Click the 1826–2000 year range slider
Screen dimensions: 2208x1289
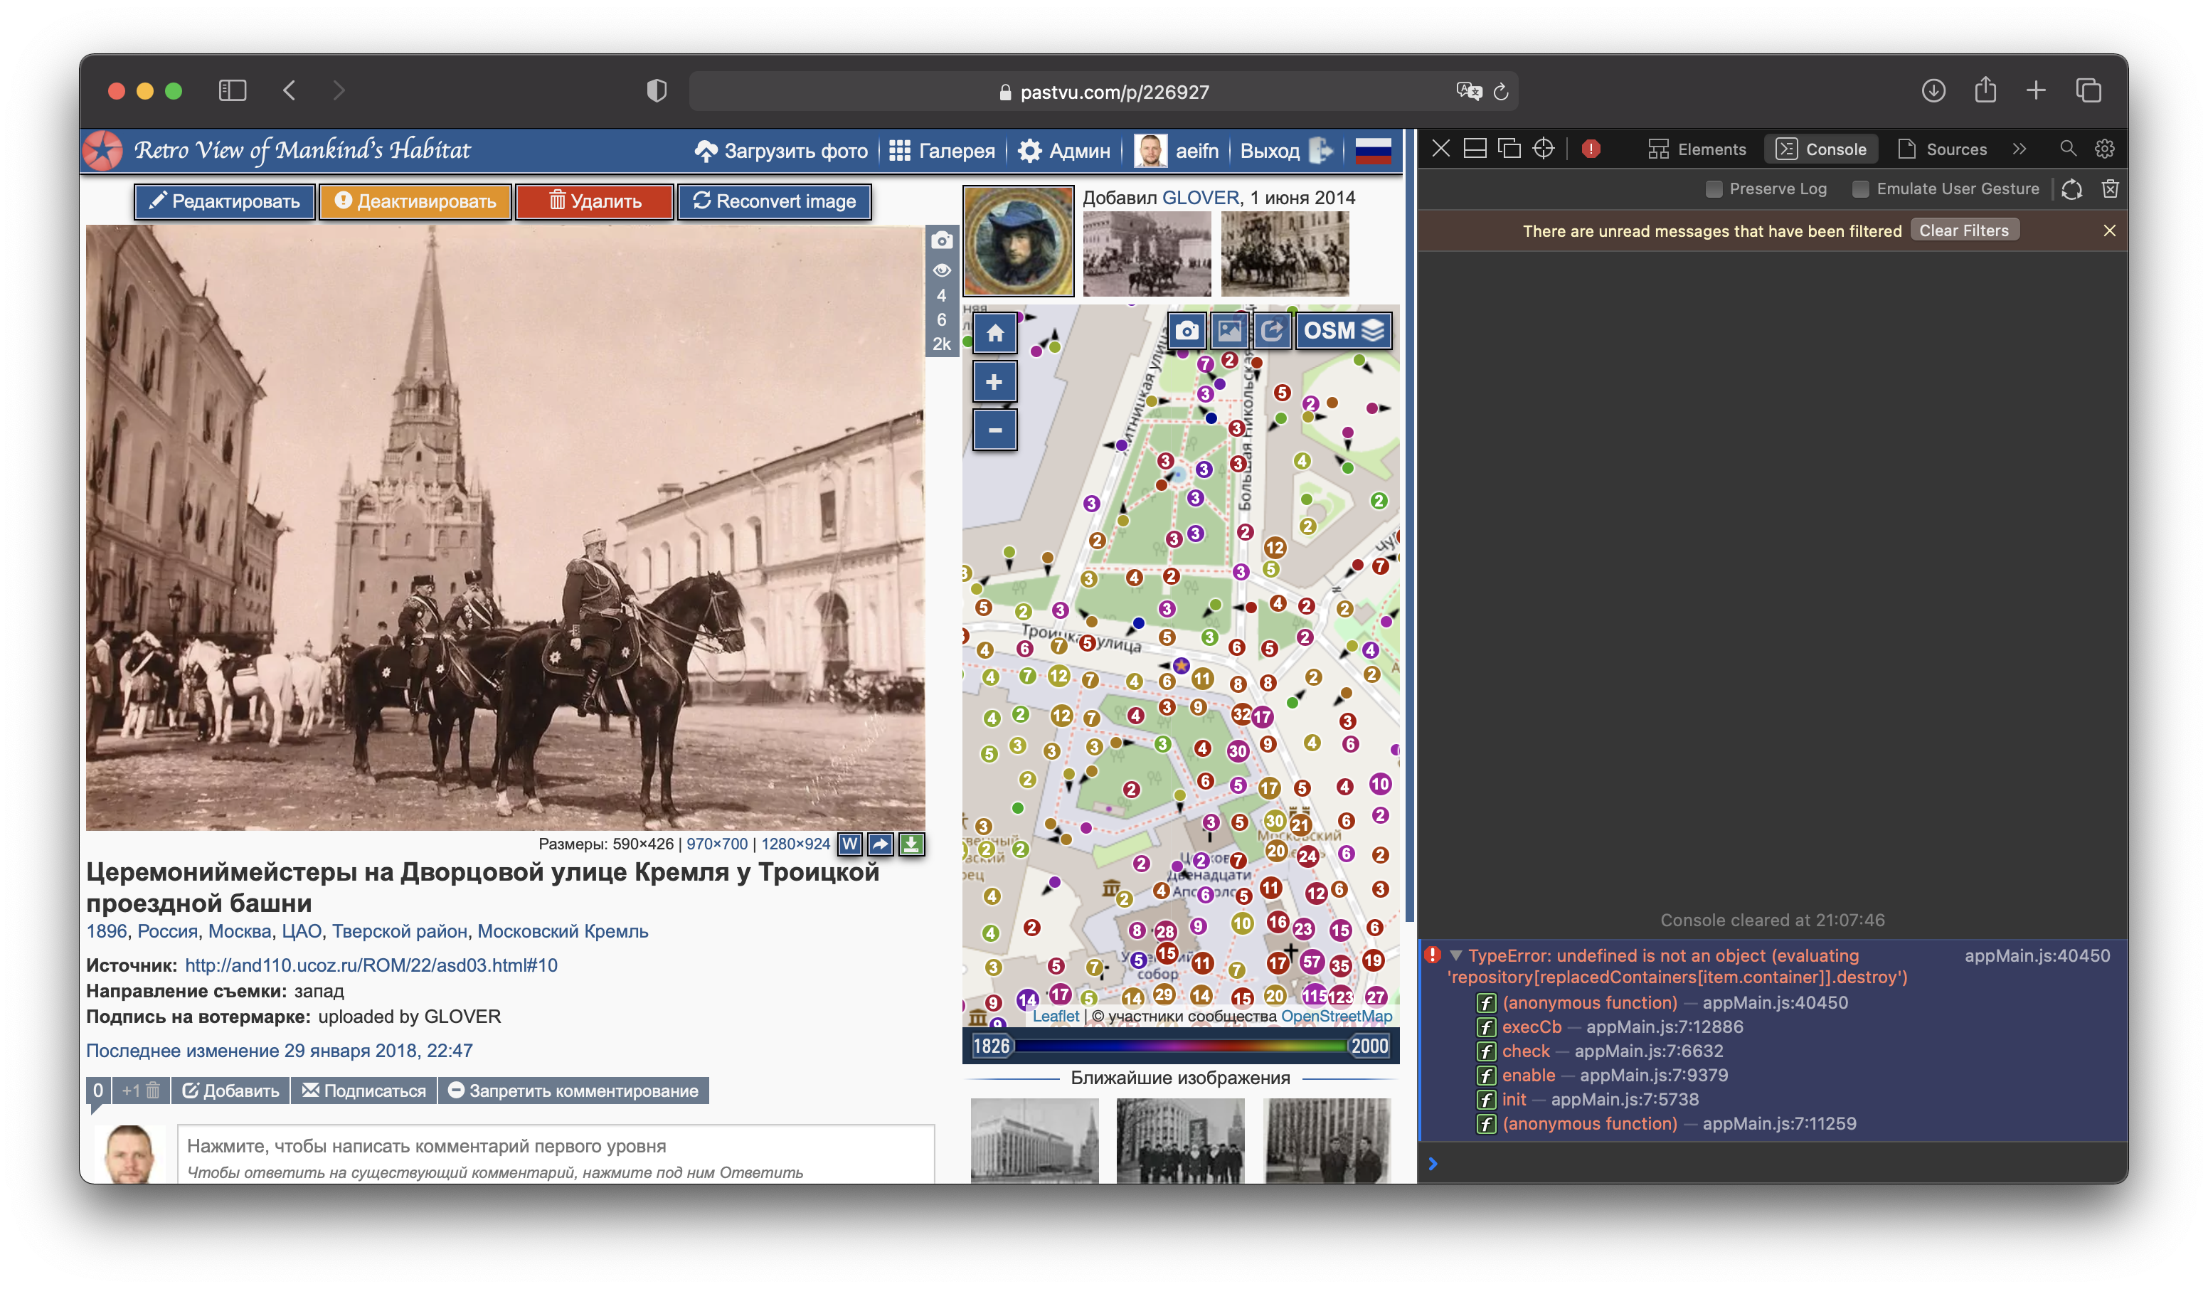coord(1180,1046)
